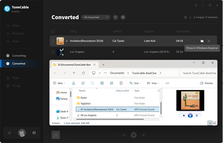
Task: Click the Rename icon in Explorer toolbar
Action: click(x=102, y=83)
